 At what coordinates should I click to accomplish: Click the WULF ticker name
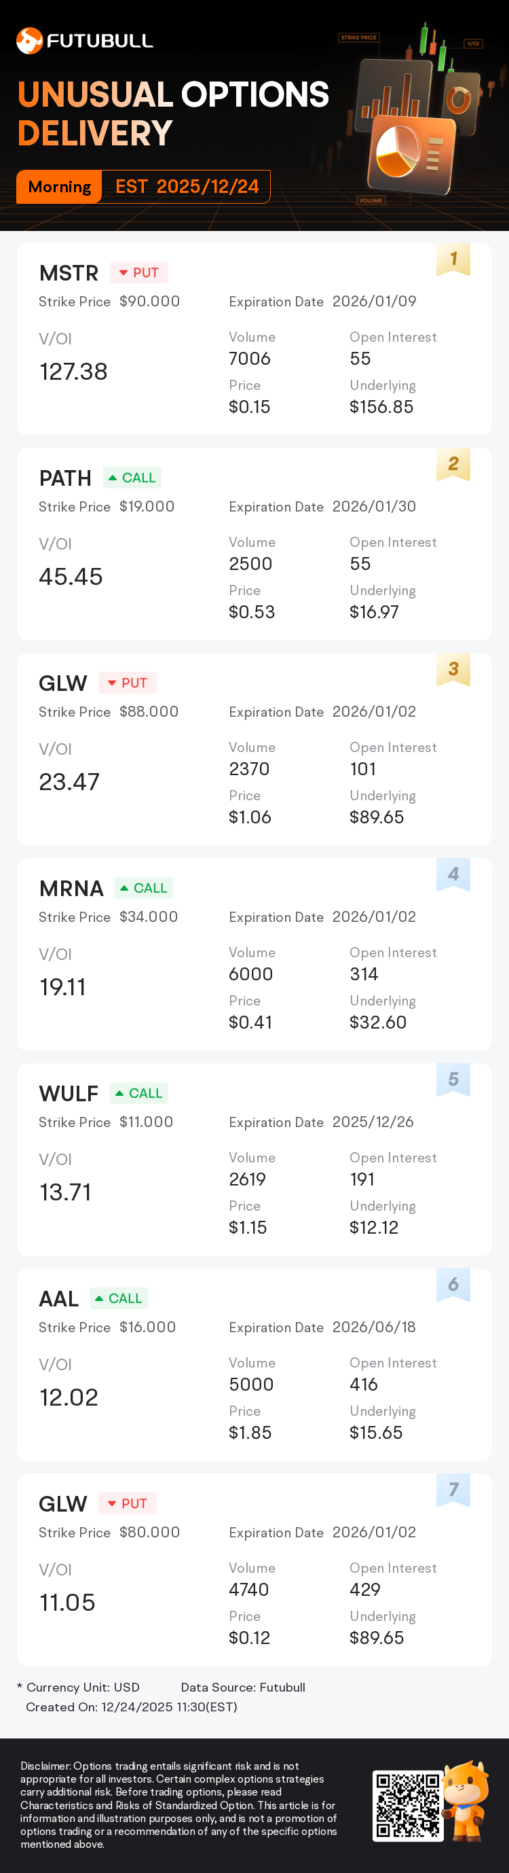pyautogui.click(x=69, y=1094)
